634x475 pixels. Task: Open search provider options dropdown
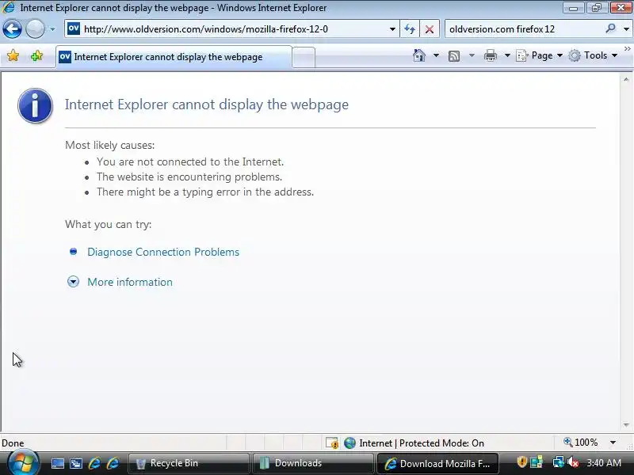click(x=626, y=29)
